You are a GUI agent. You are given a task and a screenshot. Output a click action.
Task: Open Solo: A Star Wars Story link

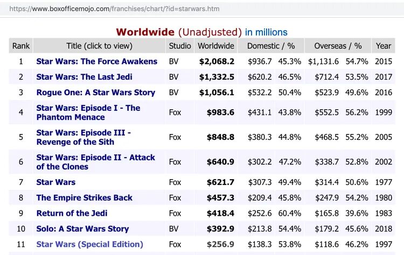point(82,229)
